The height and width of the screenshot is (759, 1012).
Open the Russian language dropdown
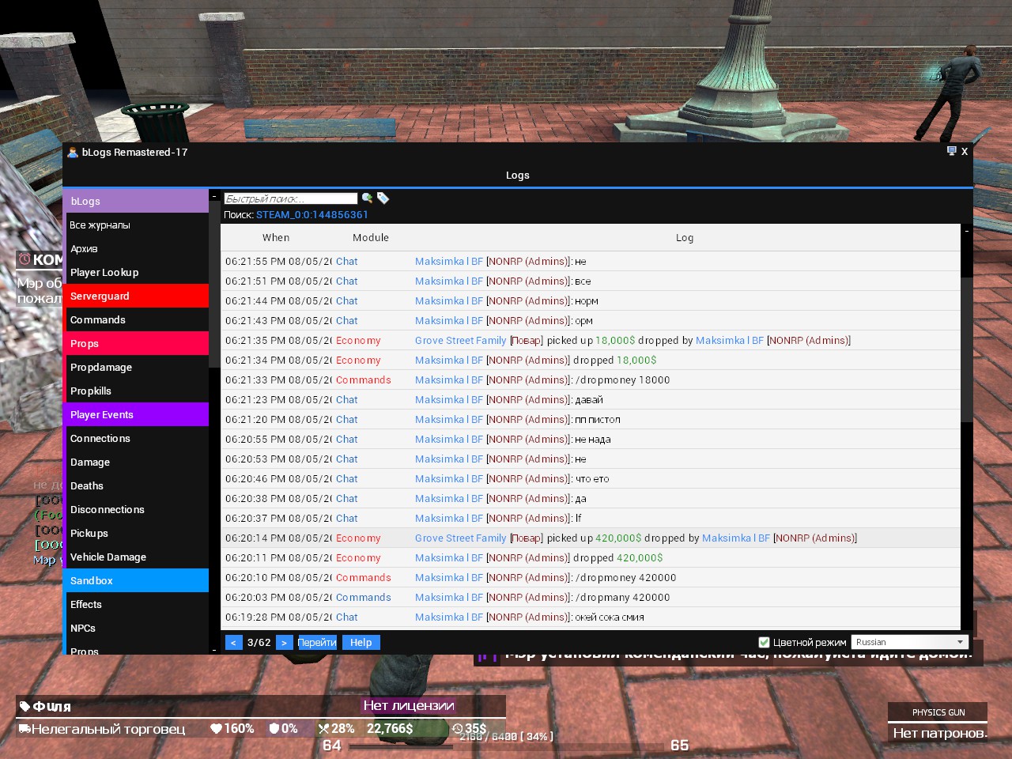tap(909, 641)
